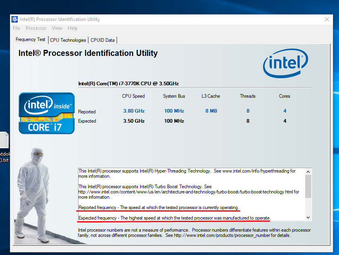
Task: Click the expected System Bus 100 MHz value
Action: tap(174, 121)
